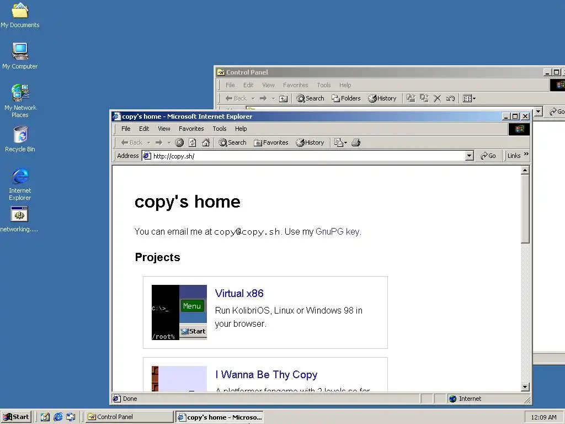Open the View menu in Internet Explorer

164,129
